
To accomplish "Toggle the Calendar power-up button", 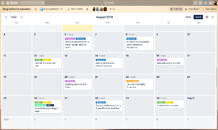I will tap(176, 9).
